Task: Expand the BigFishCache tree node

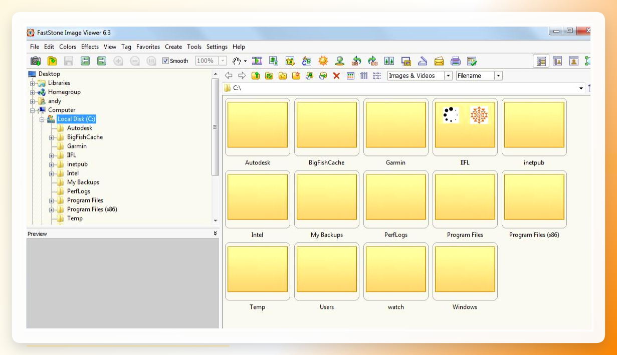Action: (52, 137)
